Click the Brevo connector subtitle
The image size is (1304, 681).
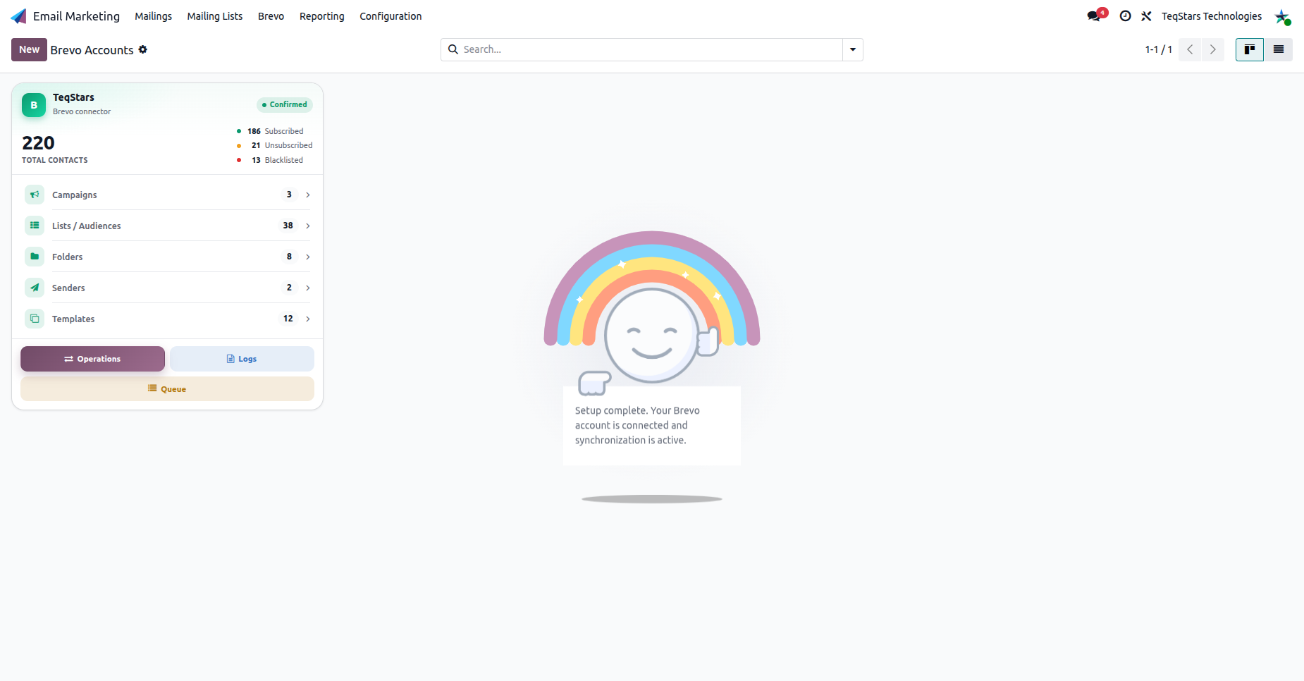[82, 111]
